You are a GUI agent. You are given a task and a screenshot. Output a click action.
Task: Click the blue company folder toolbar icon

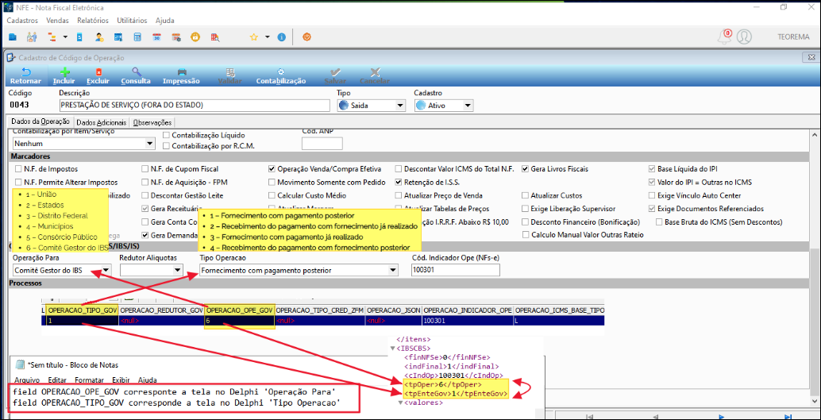tap(13, 37)
